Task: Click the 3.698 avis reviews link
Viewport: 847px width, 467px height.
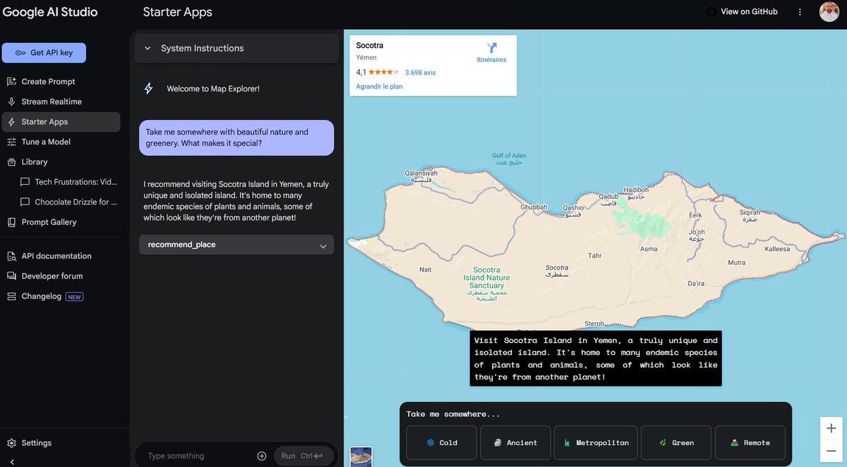Action: pyautogui.click(x=420, y=73)
